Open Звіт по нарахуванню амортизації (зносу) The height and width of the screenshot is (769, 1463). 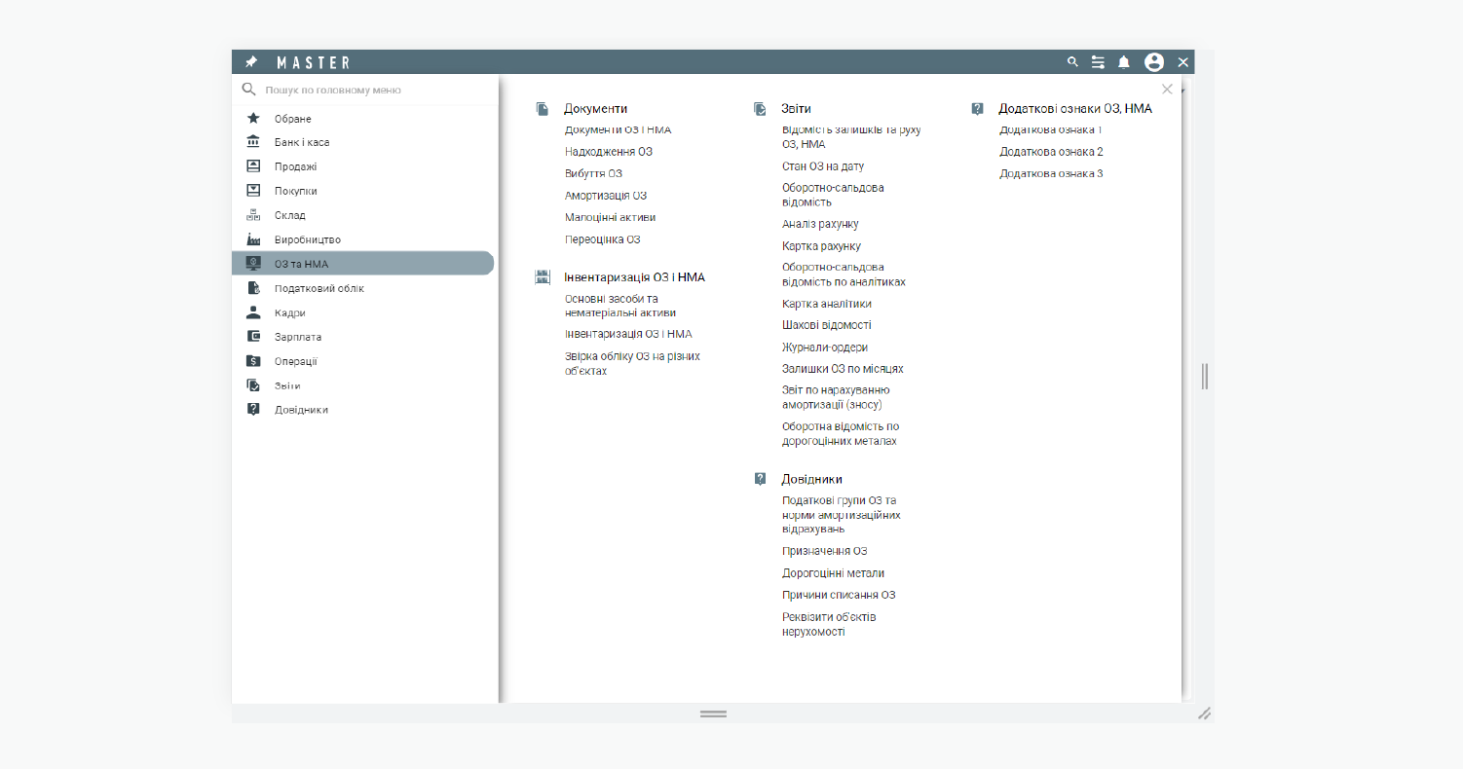pyautogui.click(x=836, y=397)
